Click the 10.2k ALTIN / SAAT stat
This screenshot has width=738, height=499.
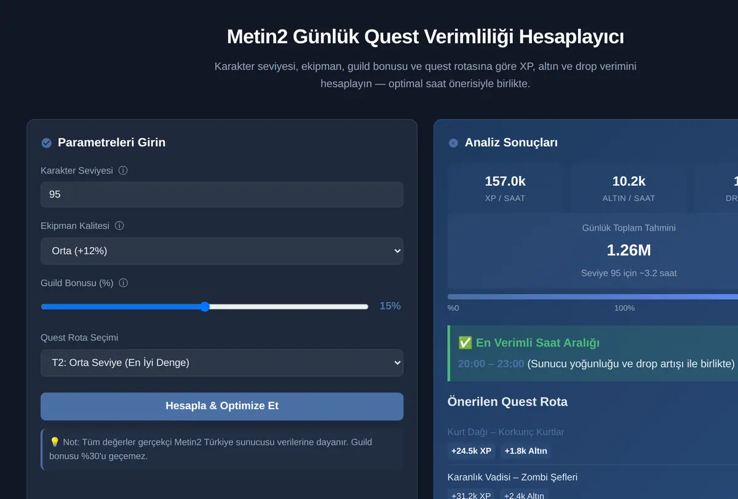[629, 188]
